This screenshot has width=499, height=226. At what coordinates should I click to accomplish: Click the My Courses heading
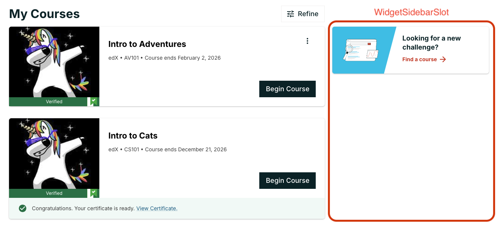[x=44, y=14]
